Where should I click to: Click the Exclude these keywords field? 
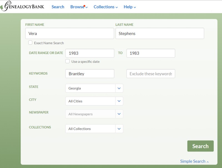(151, 74)
